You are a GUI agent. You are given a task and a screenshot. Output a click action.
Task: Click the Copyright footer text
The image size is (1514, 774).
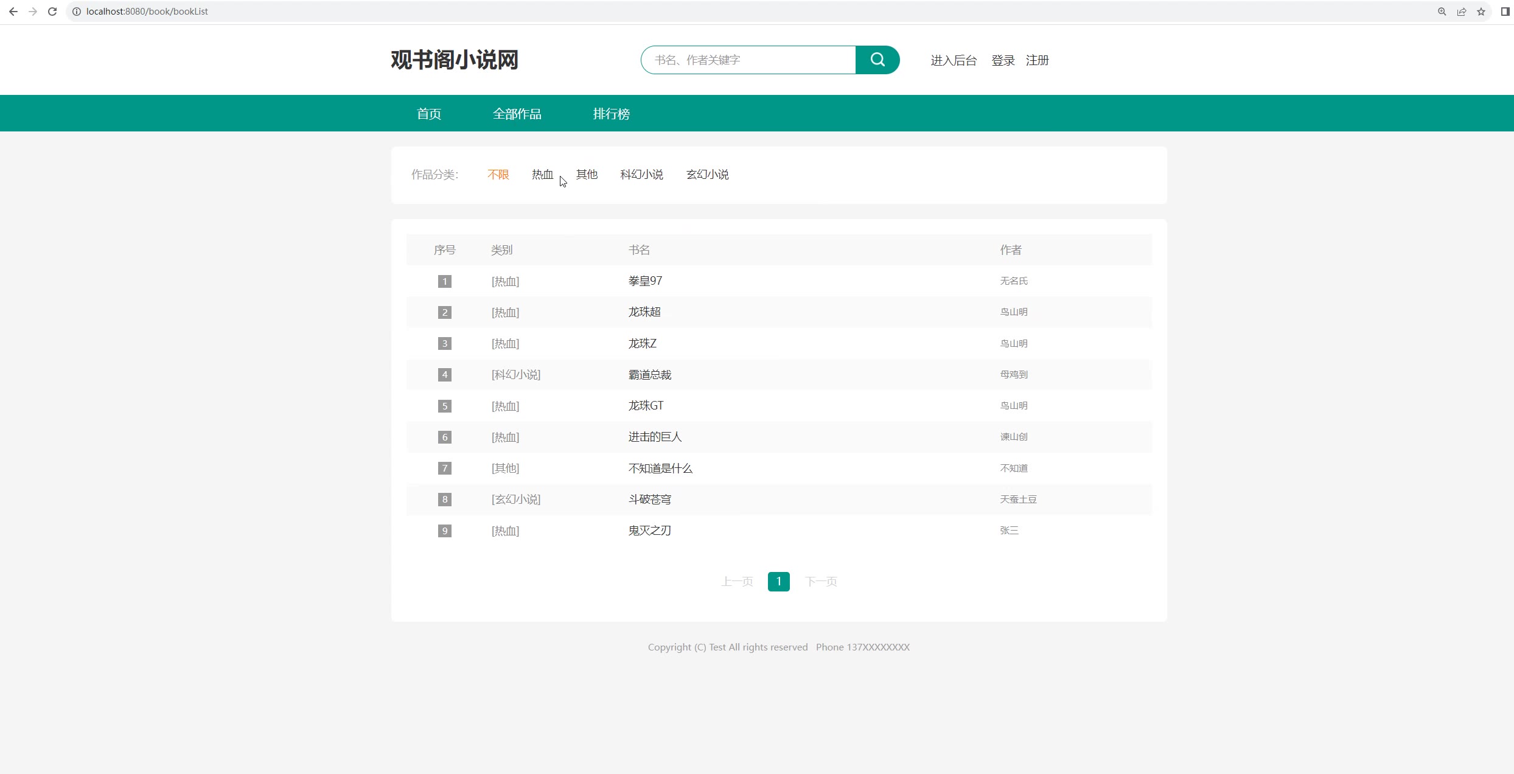point(779,647)
